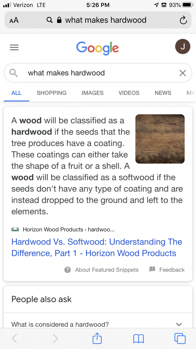Image resolution: width=196 pixels, height=349 pixels.
Task: Open the NEWS tab
Action: pos(163,93)
